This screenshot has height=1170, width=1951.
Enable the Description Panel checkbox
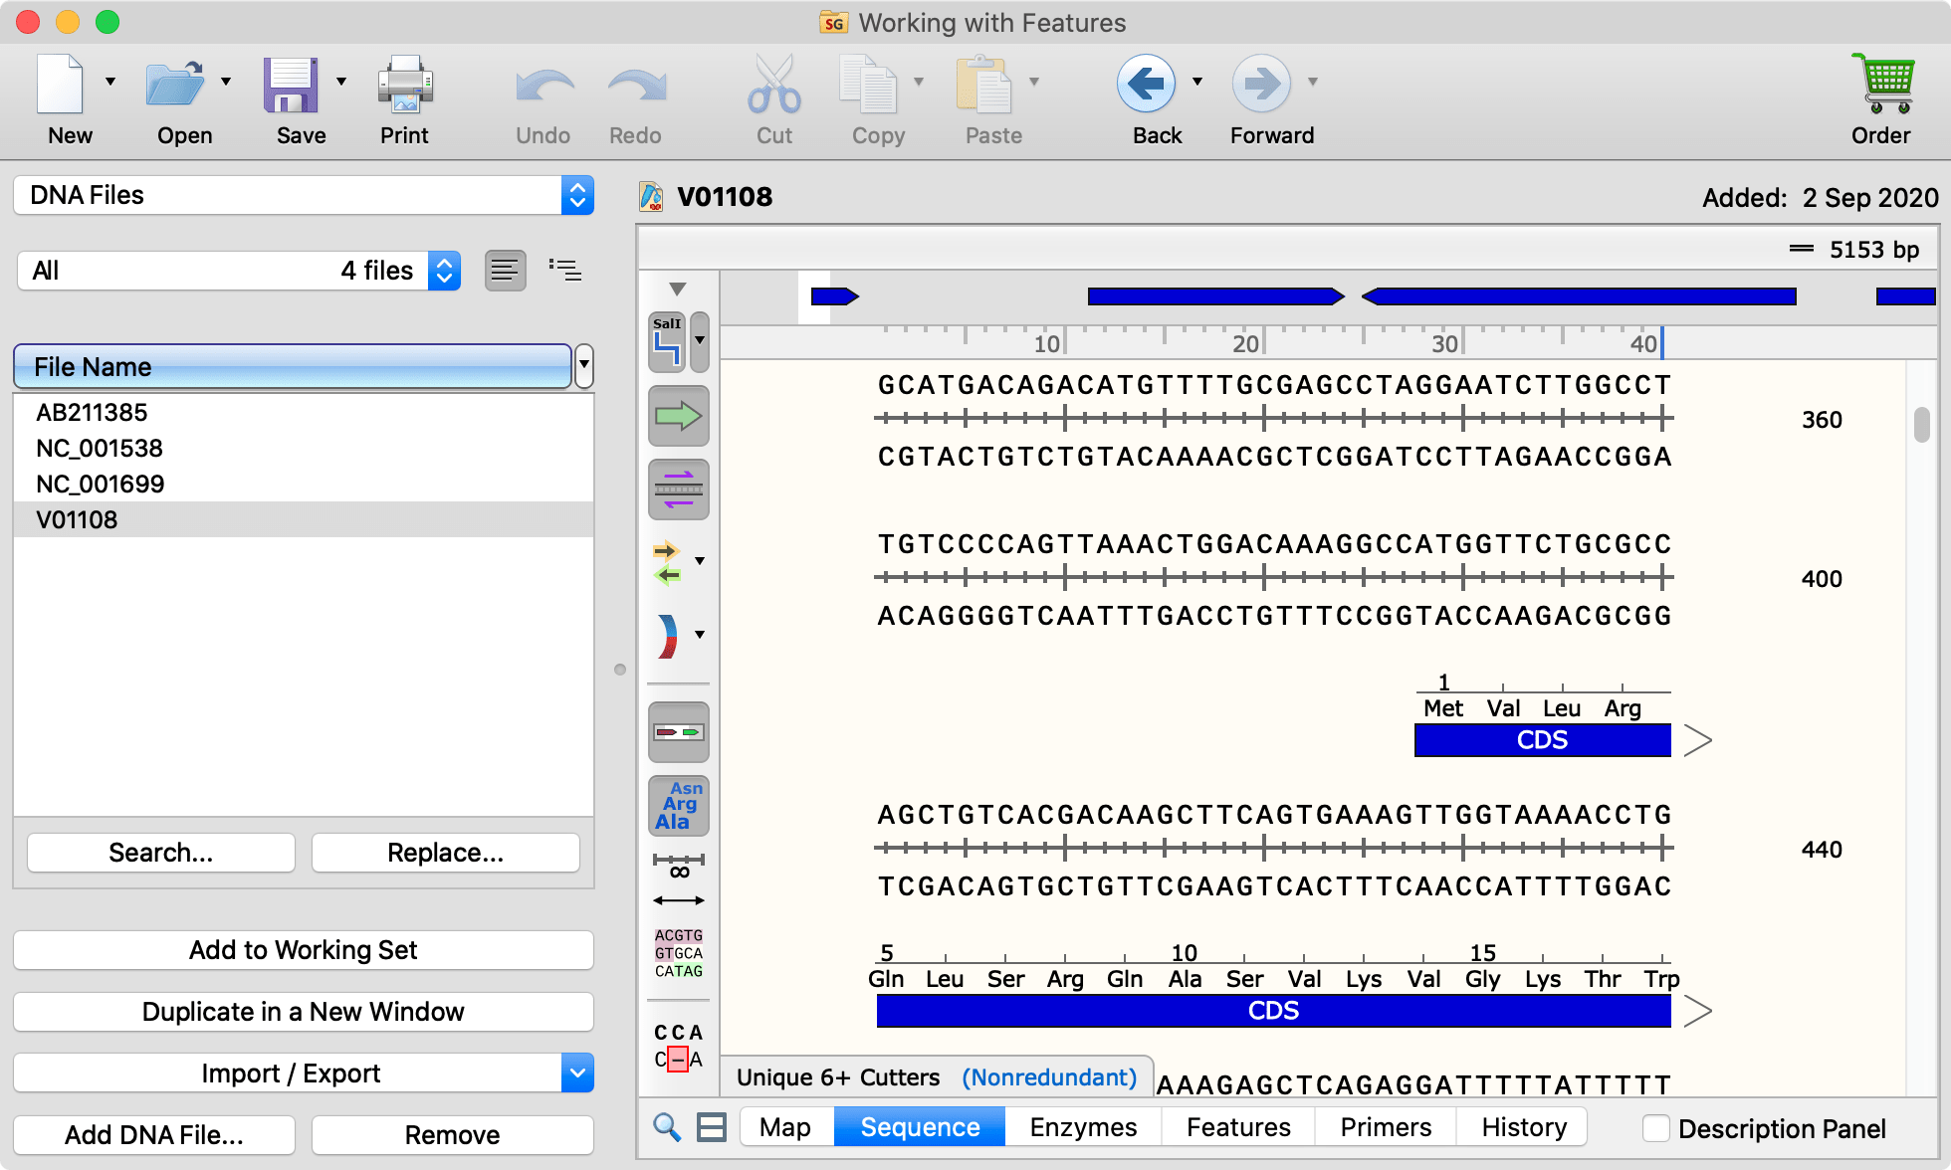coord(1656,1128)
